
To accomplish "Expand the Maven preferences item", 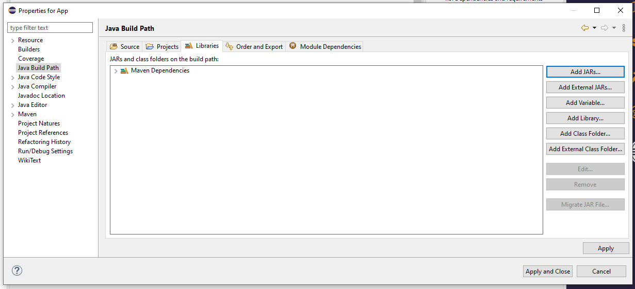I will [12, 114].
